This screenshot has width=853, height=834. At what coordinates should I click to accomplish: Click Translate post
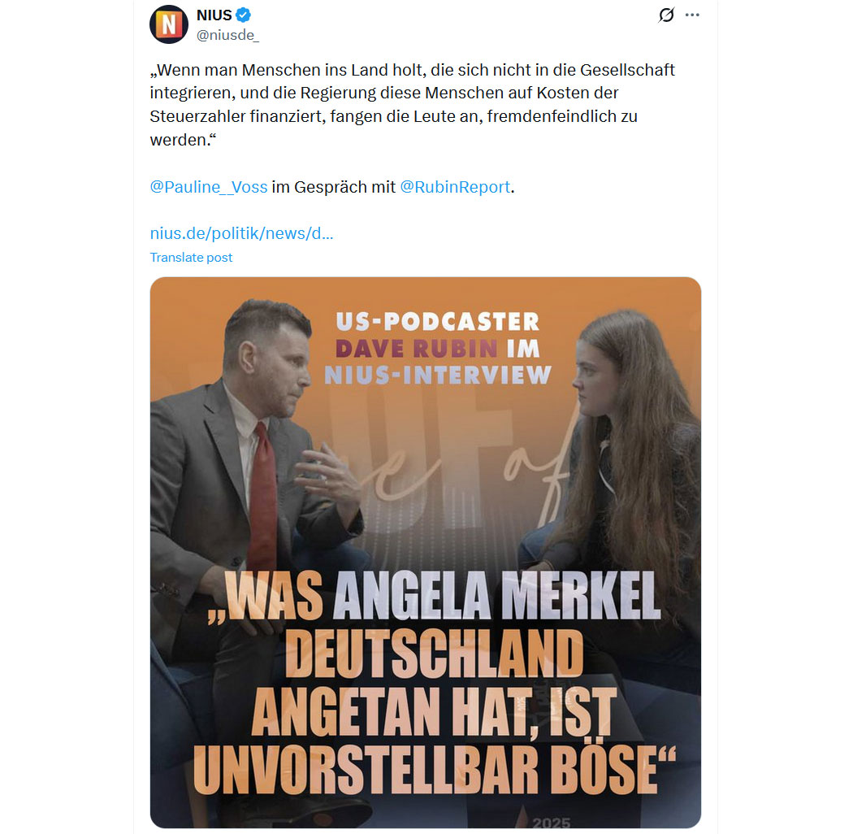pos(191,258)
